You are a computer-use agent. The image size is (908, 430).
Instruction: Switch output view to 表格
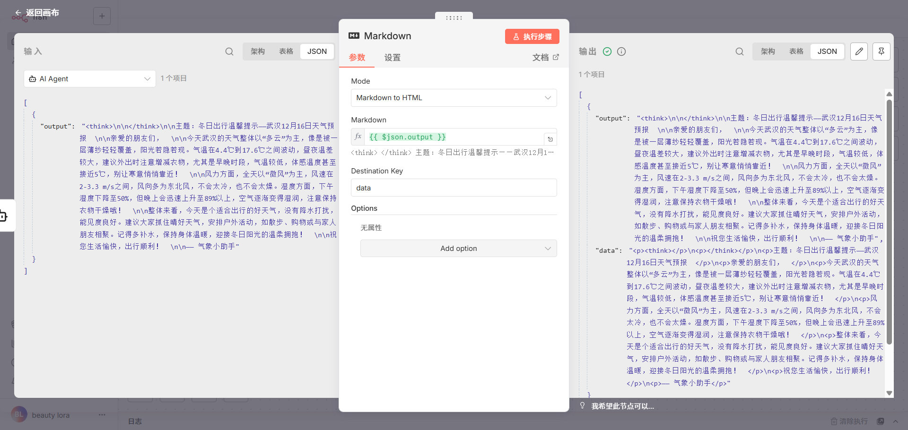(x=796, y=52)
